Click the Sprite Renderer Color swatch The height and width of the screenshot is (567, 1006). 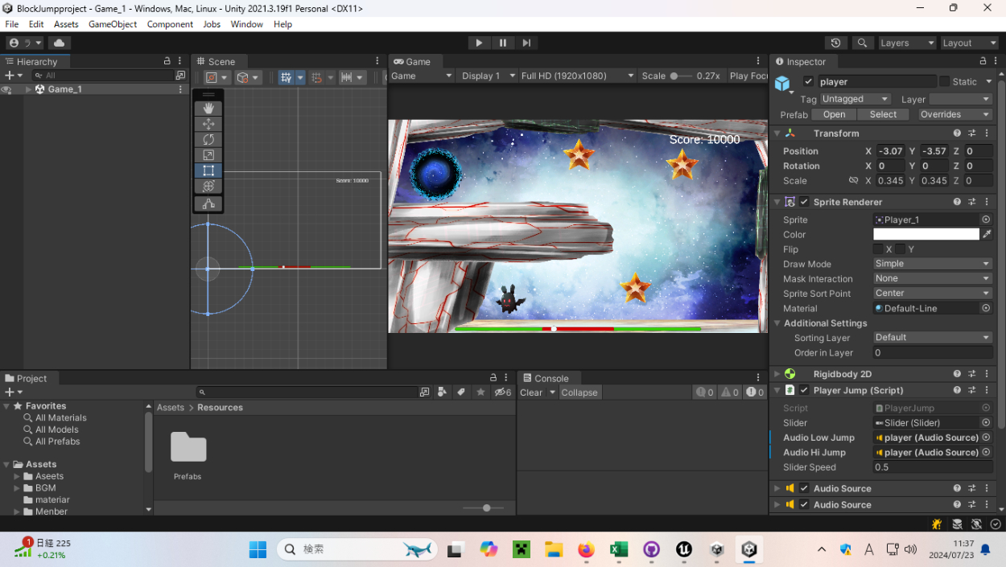(x=926, y=234)
